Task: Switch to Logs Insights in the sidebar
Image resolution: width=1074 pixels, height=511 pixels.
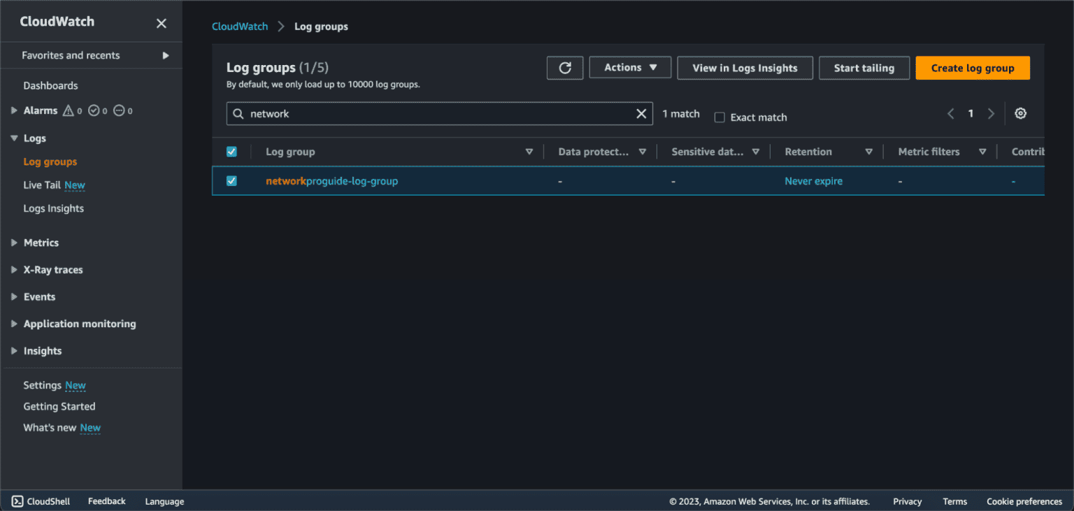Action: 53,208
